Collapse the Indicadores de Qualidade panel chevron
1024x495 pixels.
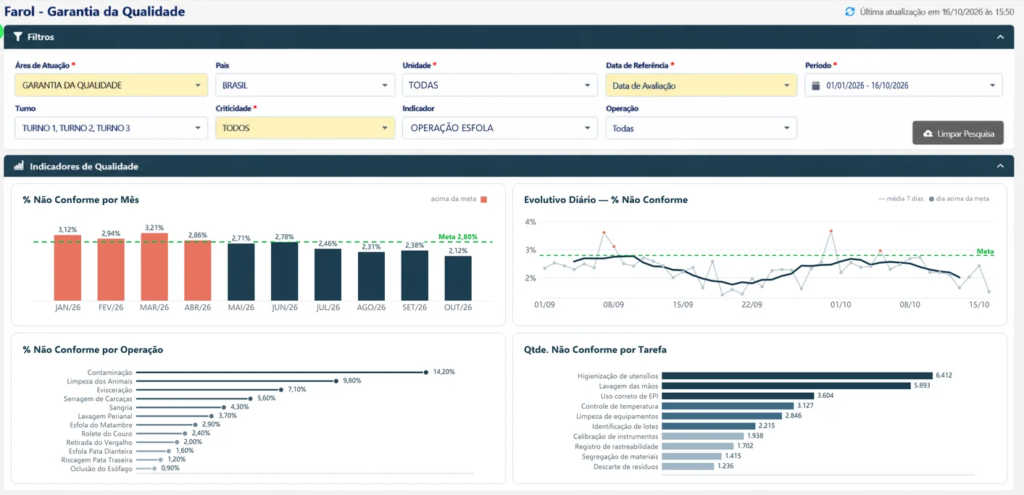pyautogui.click(x=1000, y=166)
